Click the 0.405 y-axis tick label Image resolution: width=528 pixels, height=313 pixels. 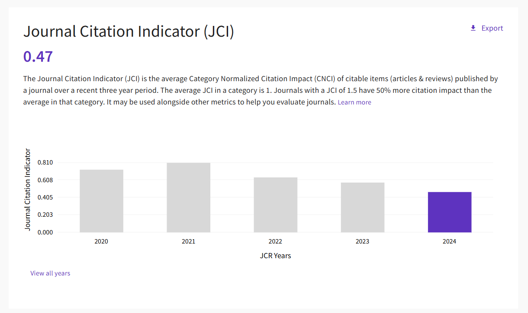45,197
